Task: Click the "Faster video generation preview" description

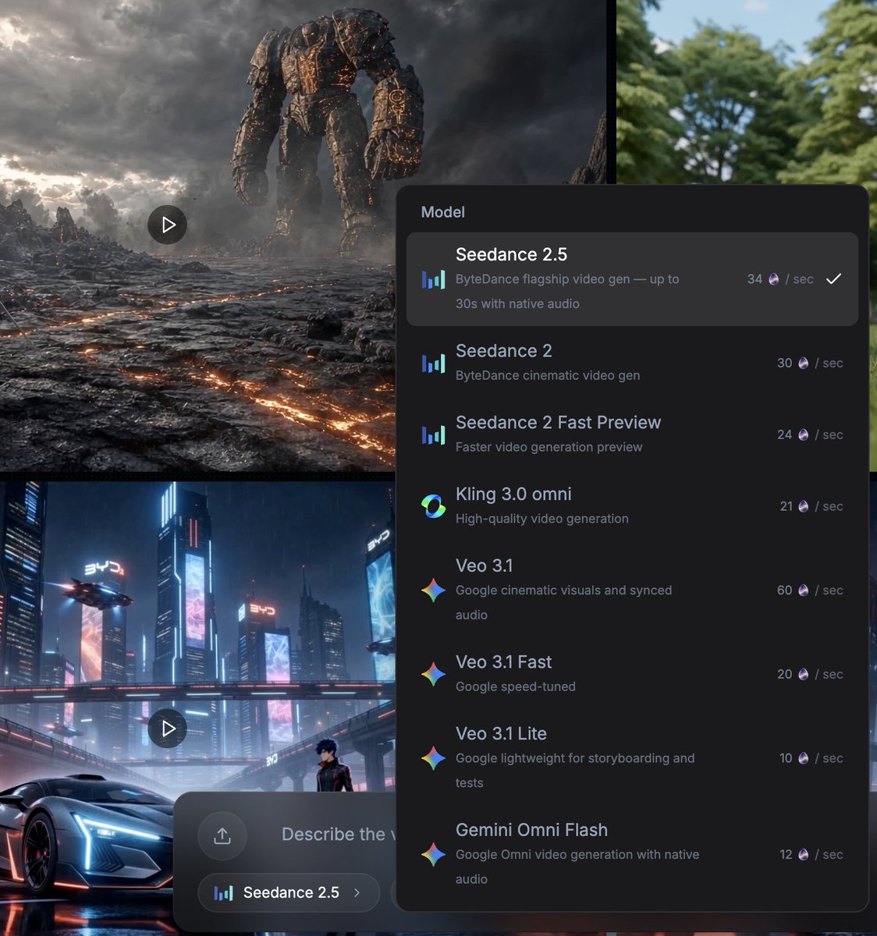Action: coord(549,447)
